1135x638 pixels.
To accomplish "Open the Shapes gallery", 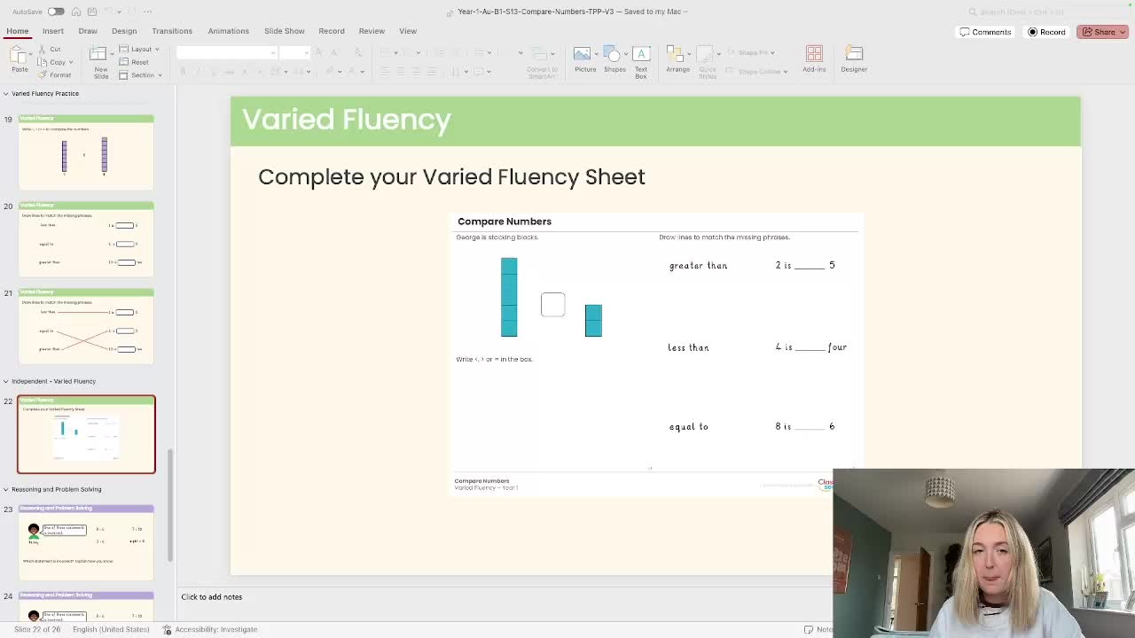I will pos(614,60).
